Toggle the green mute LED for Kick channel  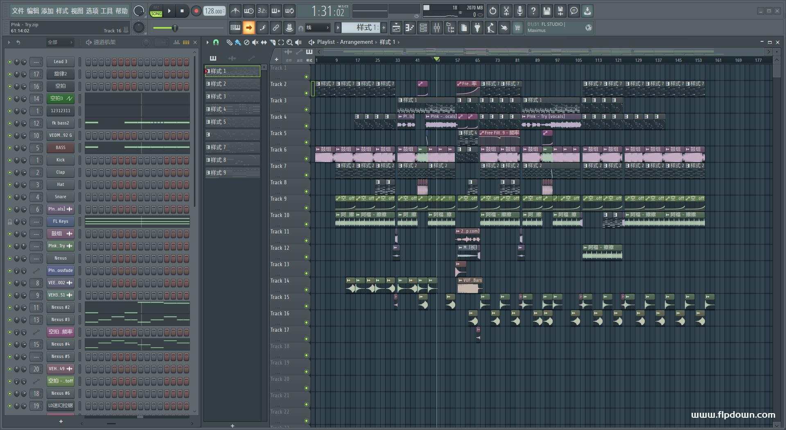pos(10,160)
